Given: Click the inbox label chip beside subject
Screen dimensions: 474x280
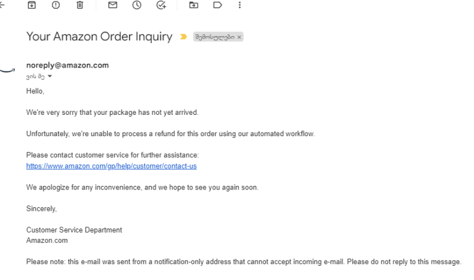Looking at the screenshot, I should 214,37.
